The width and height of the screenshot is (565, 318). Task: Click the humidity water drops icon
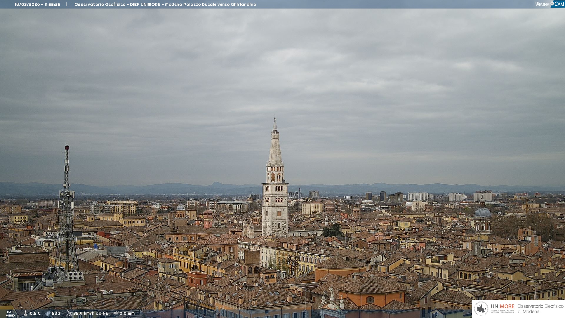click(48, 313)
